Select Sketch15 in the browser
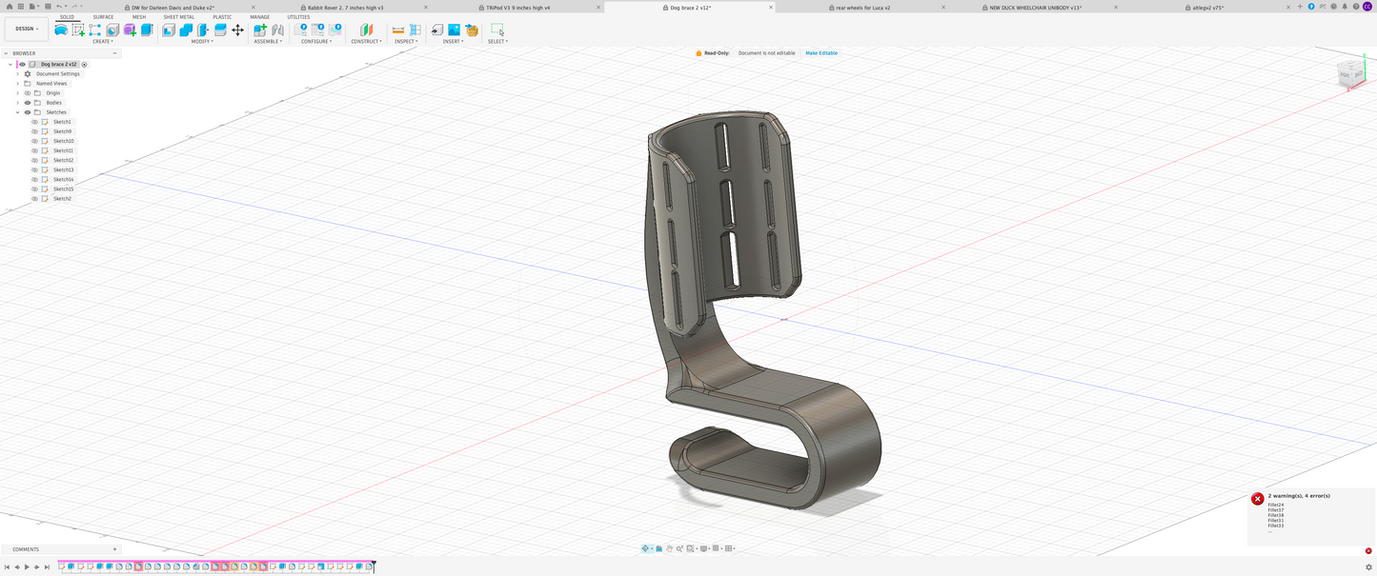Screen dimensions: 1377x576 [x=63, y=189]
